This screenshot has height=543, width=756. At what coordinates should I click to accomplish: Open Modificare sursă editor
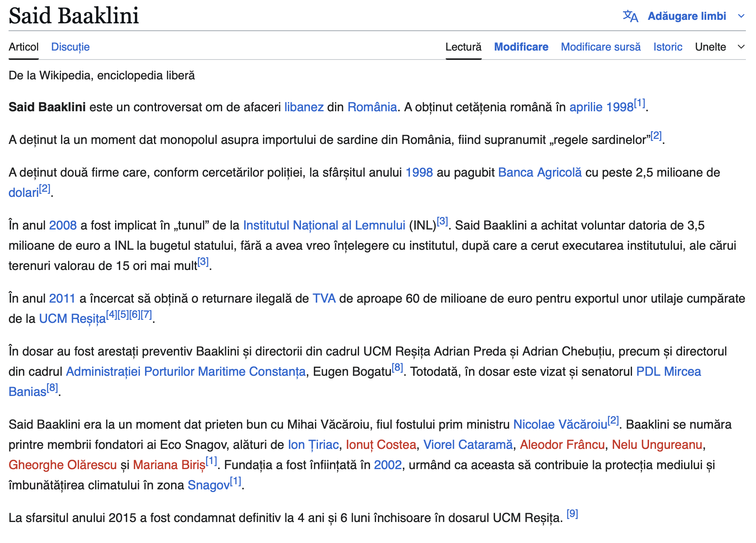pyautogui.click(x=600, y=47)
